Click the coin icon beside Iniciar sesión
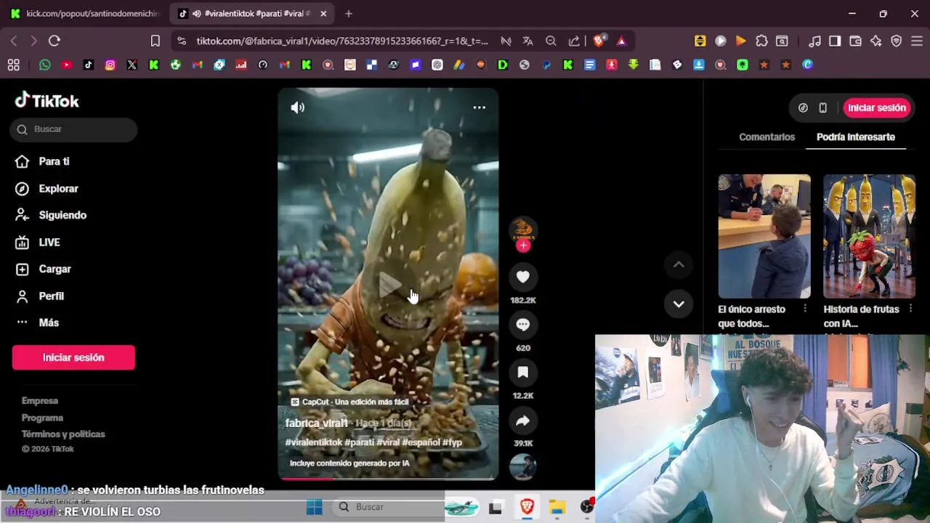930x523 pixels. pyautogui.click(x=803, y=108)
